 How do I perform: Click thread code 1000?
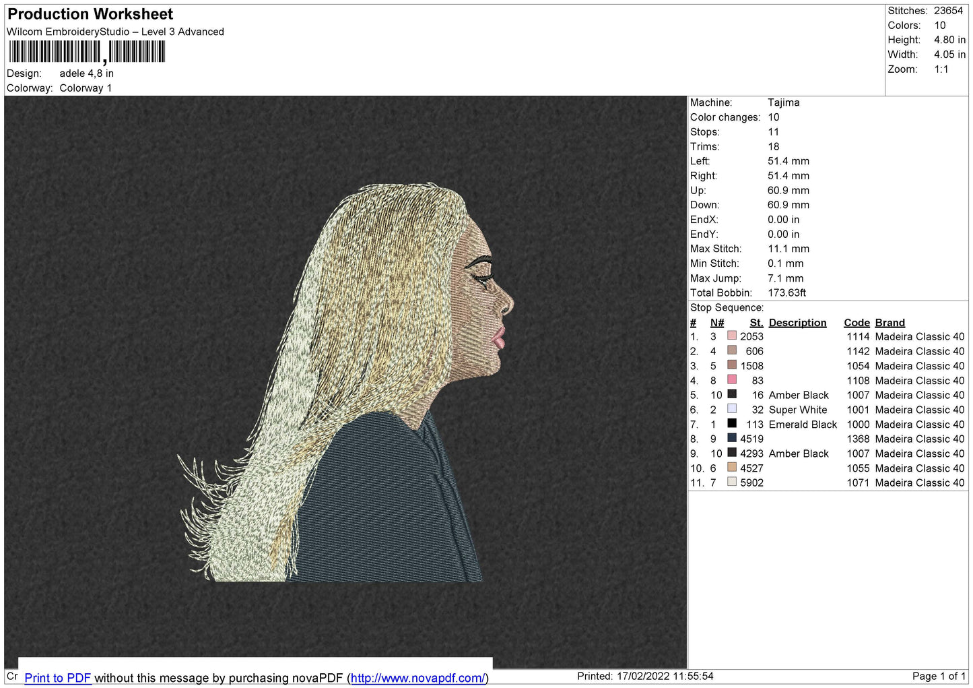[x=858, y=425]
